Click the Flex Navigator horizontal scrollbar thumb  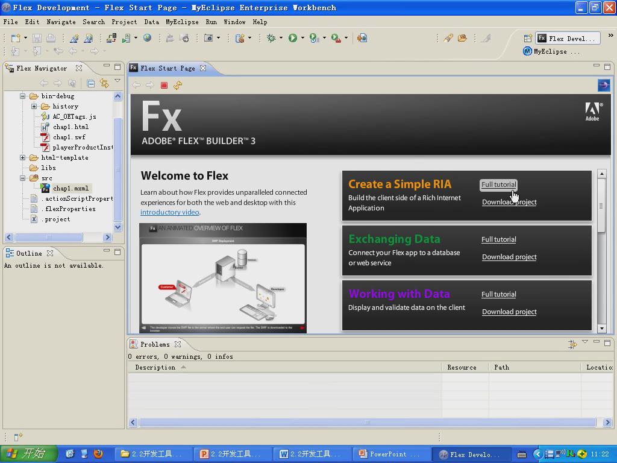[x=49, y=237]
